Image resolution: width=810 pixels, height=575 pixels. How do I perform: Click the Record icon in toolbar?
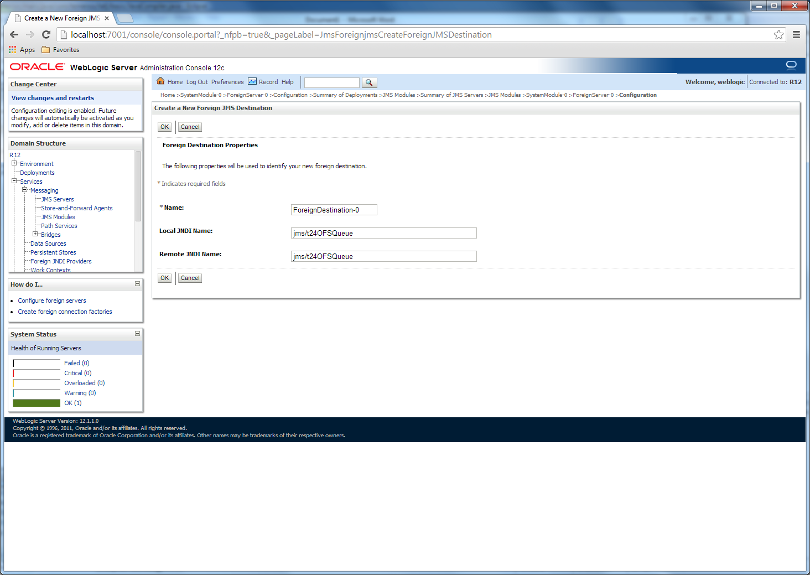pos(252,81)
